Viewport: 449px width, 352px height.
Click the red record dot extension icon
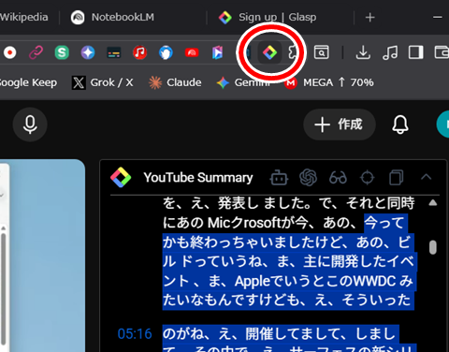pos(9,52)
